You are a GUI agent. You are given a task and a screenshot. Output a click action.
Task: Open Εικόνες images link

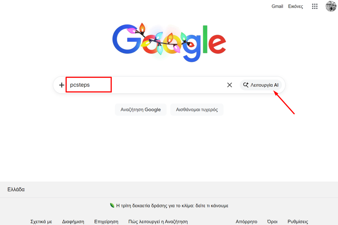[x=295, y=6]
